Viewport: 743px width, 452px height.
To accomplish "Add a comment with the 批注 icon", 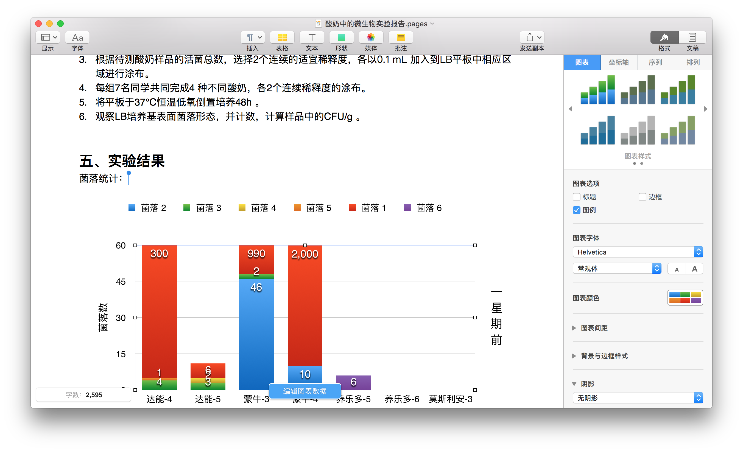I will tap(400, 37).
